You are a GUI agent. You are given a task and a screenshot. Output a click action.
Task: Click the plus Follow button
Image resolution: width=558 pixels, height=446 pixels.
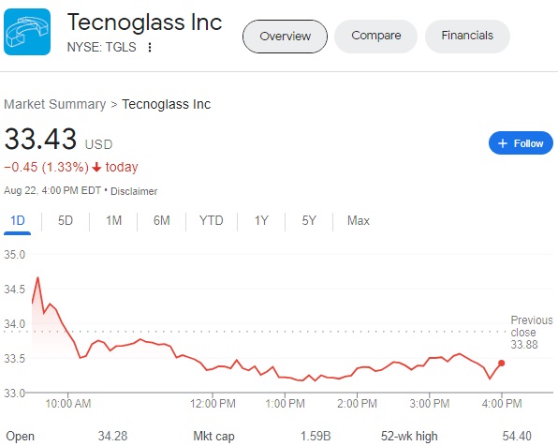click(521, 143)
